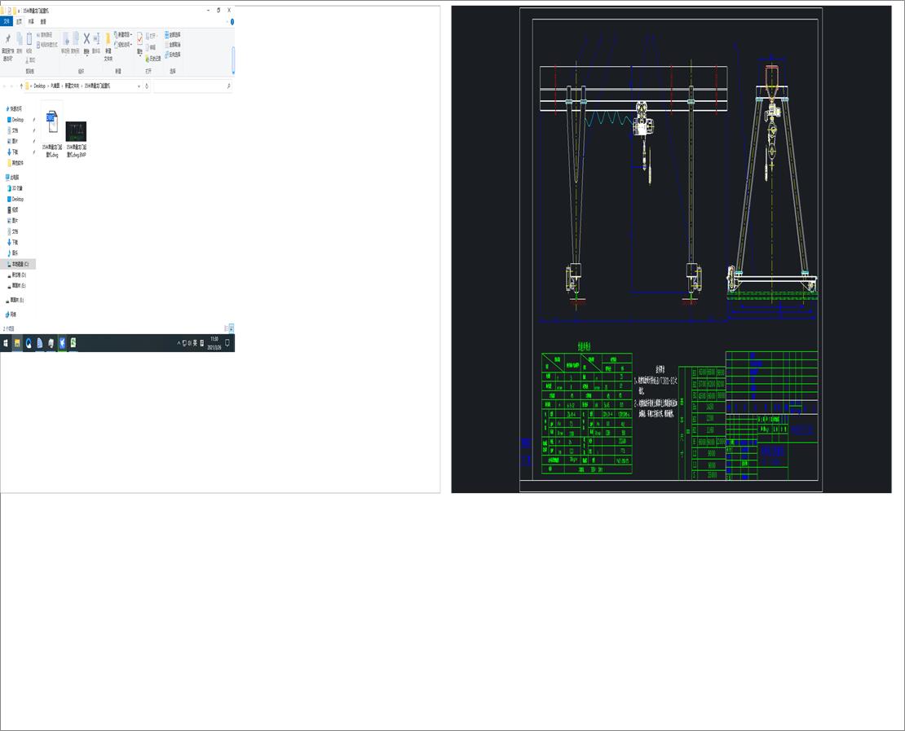
Task: Open the address bar history dropdown
Action: click(139, 86)
